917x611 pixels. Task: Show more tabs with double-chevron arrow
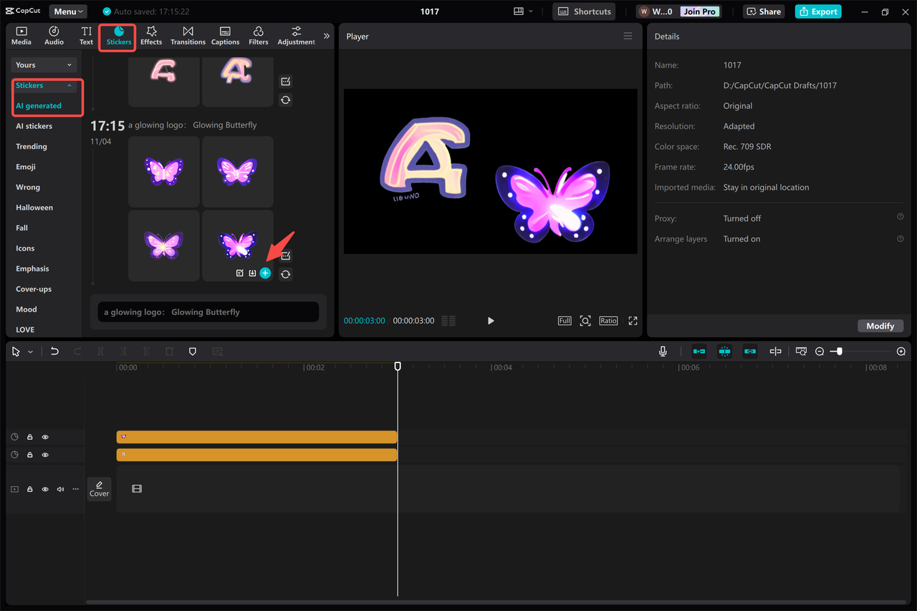[327, 36]
